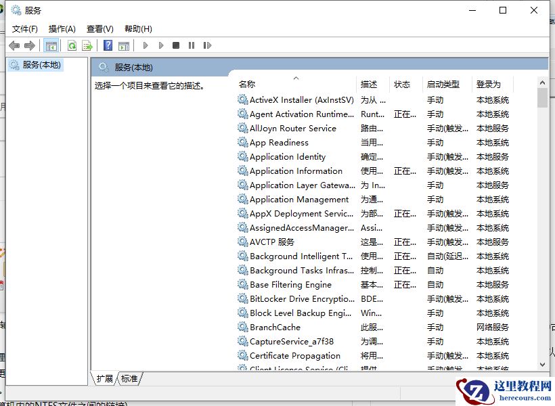Refresh the services list with the refresh icon
Image resolution: width=555 pixels, height=406 pixels.
click(x=72, y=45)
